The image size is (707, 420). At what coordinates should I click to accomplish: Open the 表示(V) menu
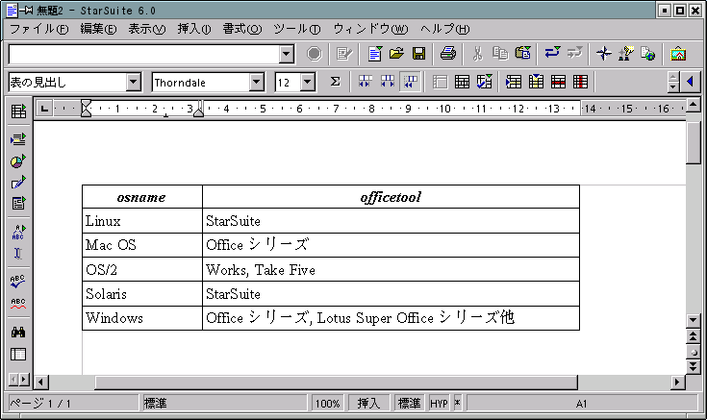pos(147,29)
